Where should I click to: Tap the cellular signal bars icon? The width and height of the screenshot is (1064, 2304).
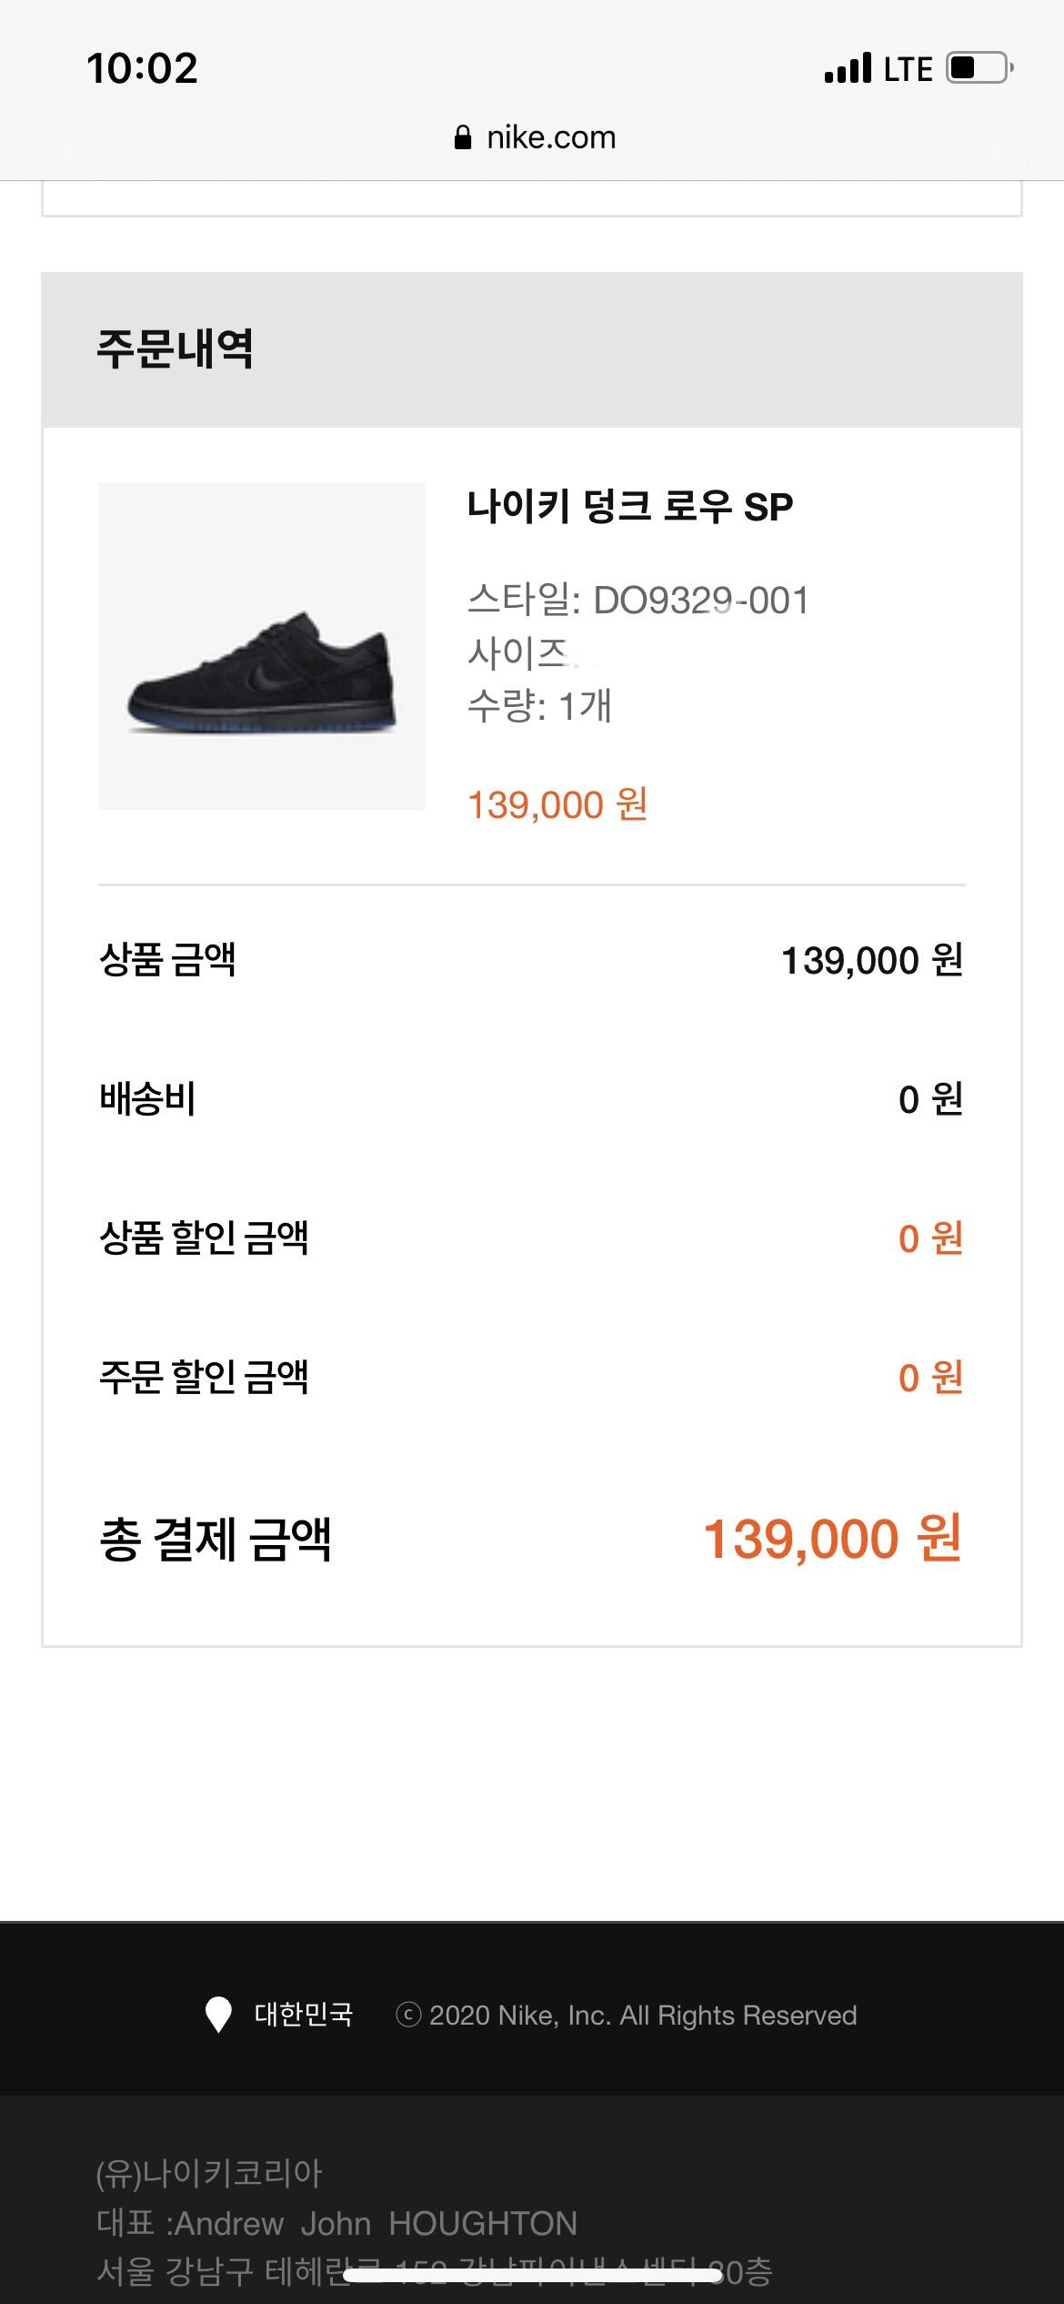click(848, 69)
